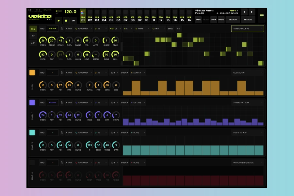Click the MOD 2 FEED knob
Image resolution: width=294 pixels, height=196 pixels.
click(x=90, y=115)
